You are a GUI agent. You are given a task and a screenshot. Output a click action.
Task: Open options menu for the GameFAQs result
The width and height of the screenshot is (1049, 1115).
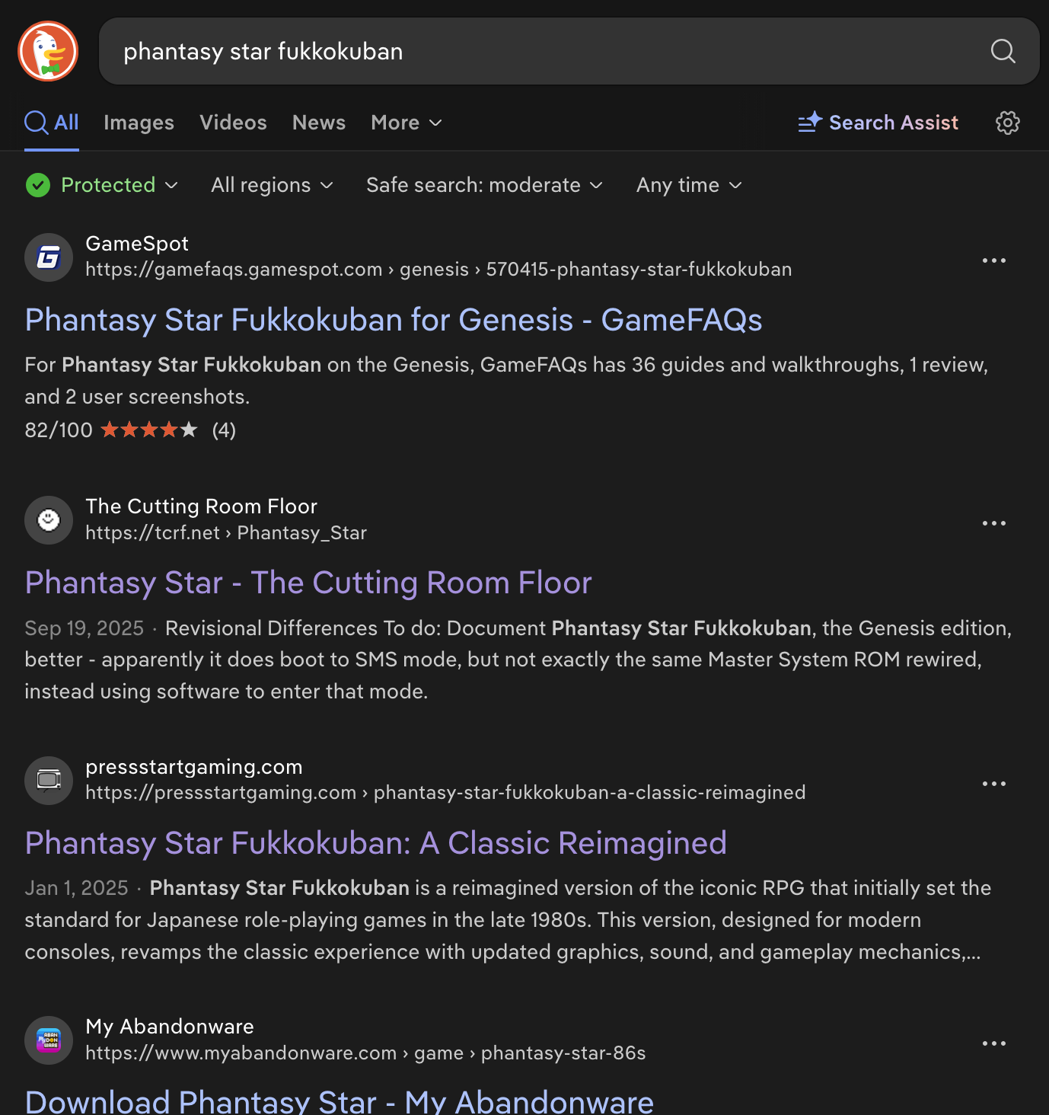click(x=993, y=260)
